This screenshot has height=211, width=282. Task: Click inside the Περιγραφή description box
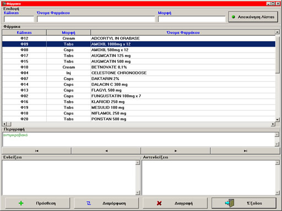(139, 140)
